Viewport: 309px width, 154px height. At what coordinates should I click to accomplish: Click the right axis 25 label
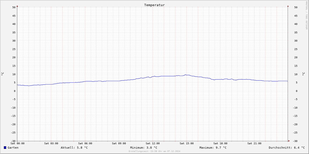296,49
